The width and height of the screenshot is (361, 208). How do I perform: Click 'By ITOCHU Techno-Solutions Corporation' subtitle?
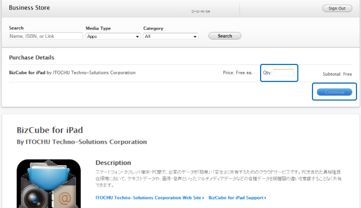pos(82,142)
